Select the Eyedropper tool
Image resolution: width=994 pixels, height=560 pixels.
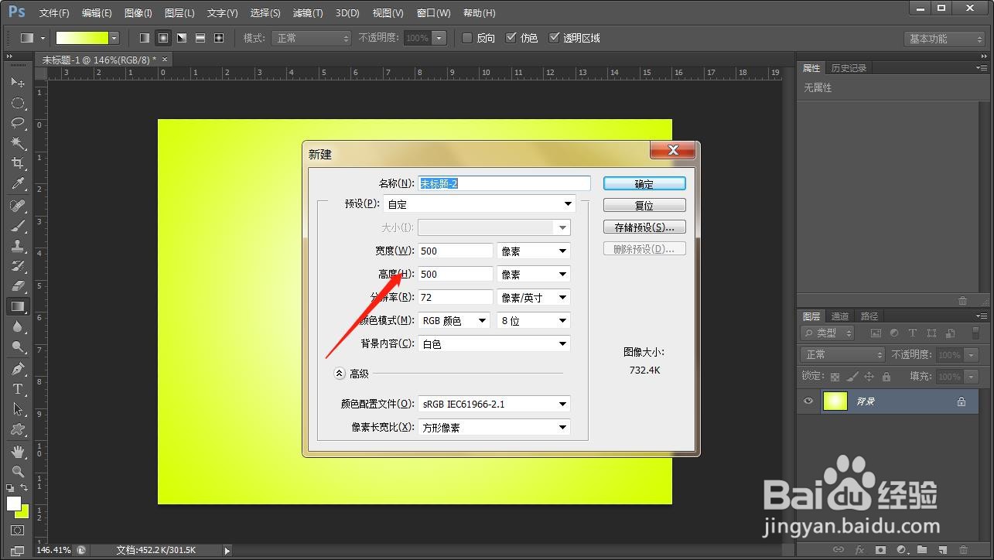tap(17, 183)
